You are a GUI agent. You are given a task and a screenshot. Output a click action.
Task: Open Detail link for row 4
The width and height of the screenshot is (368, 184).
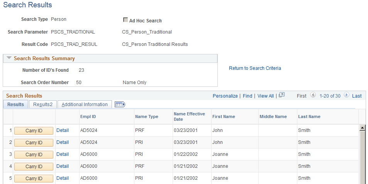(63, 166)
